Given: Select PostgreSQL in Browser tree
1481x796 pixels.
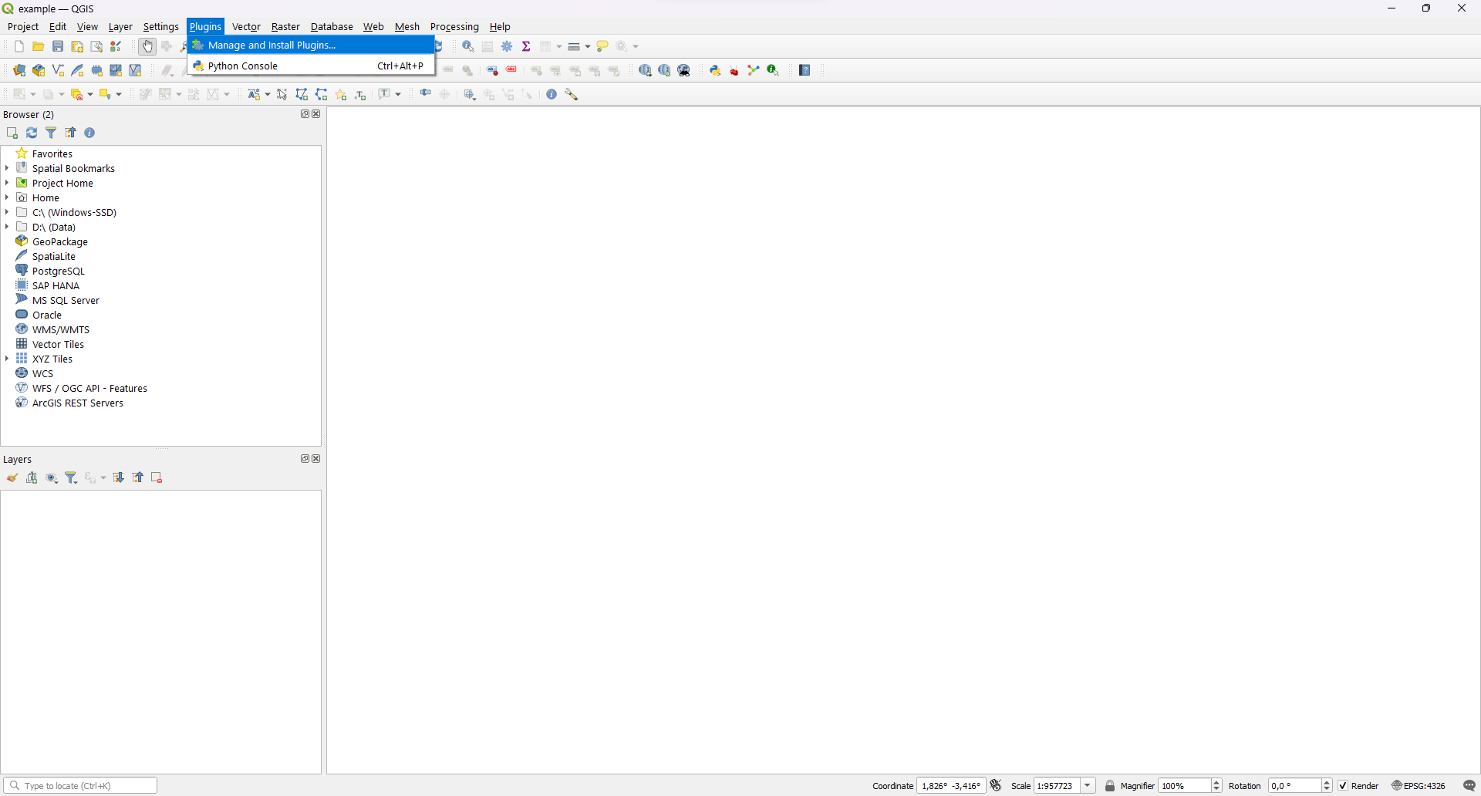Looking at the screenshot, I should point(59,271).
